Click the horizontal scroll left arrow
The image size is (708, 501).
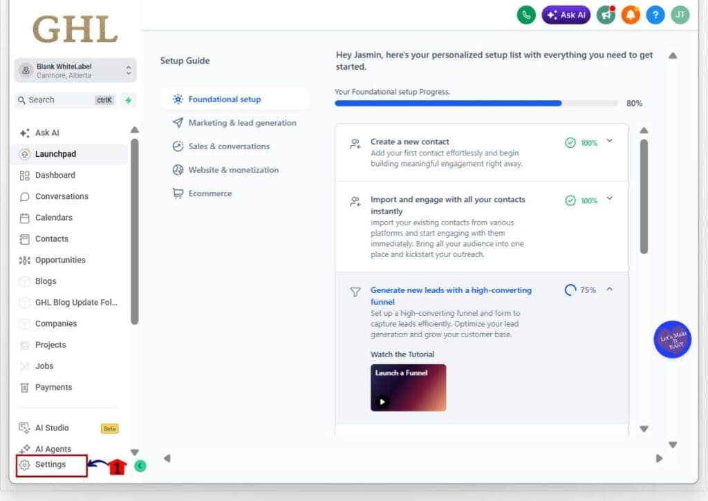(167, 459)
